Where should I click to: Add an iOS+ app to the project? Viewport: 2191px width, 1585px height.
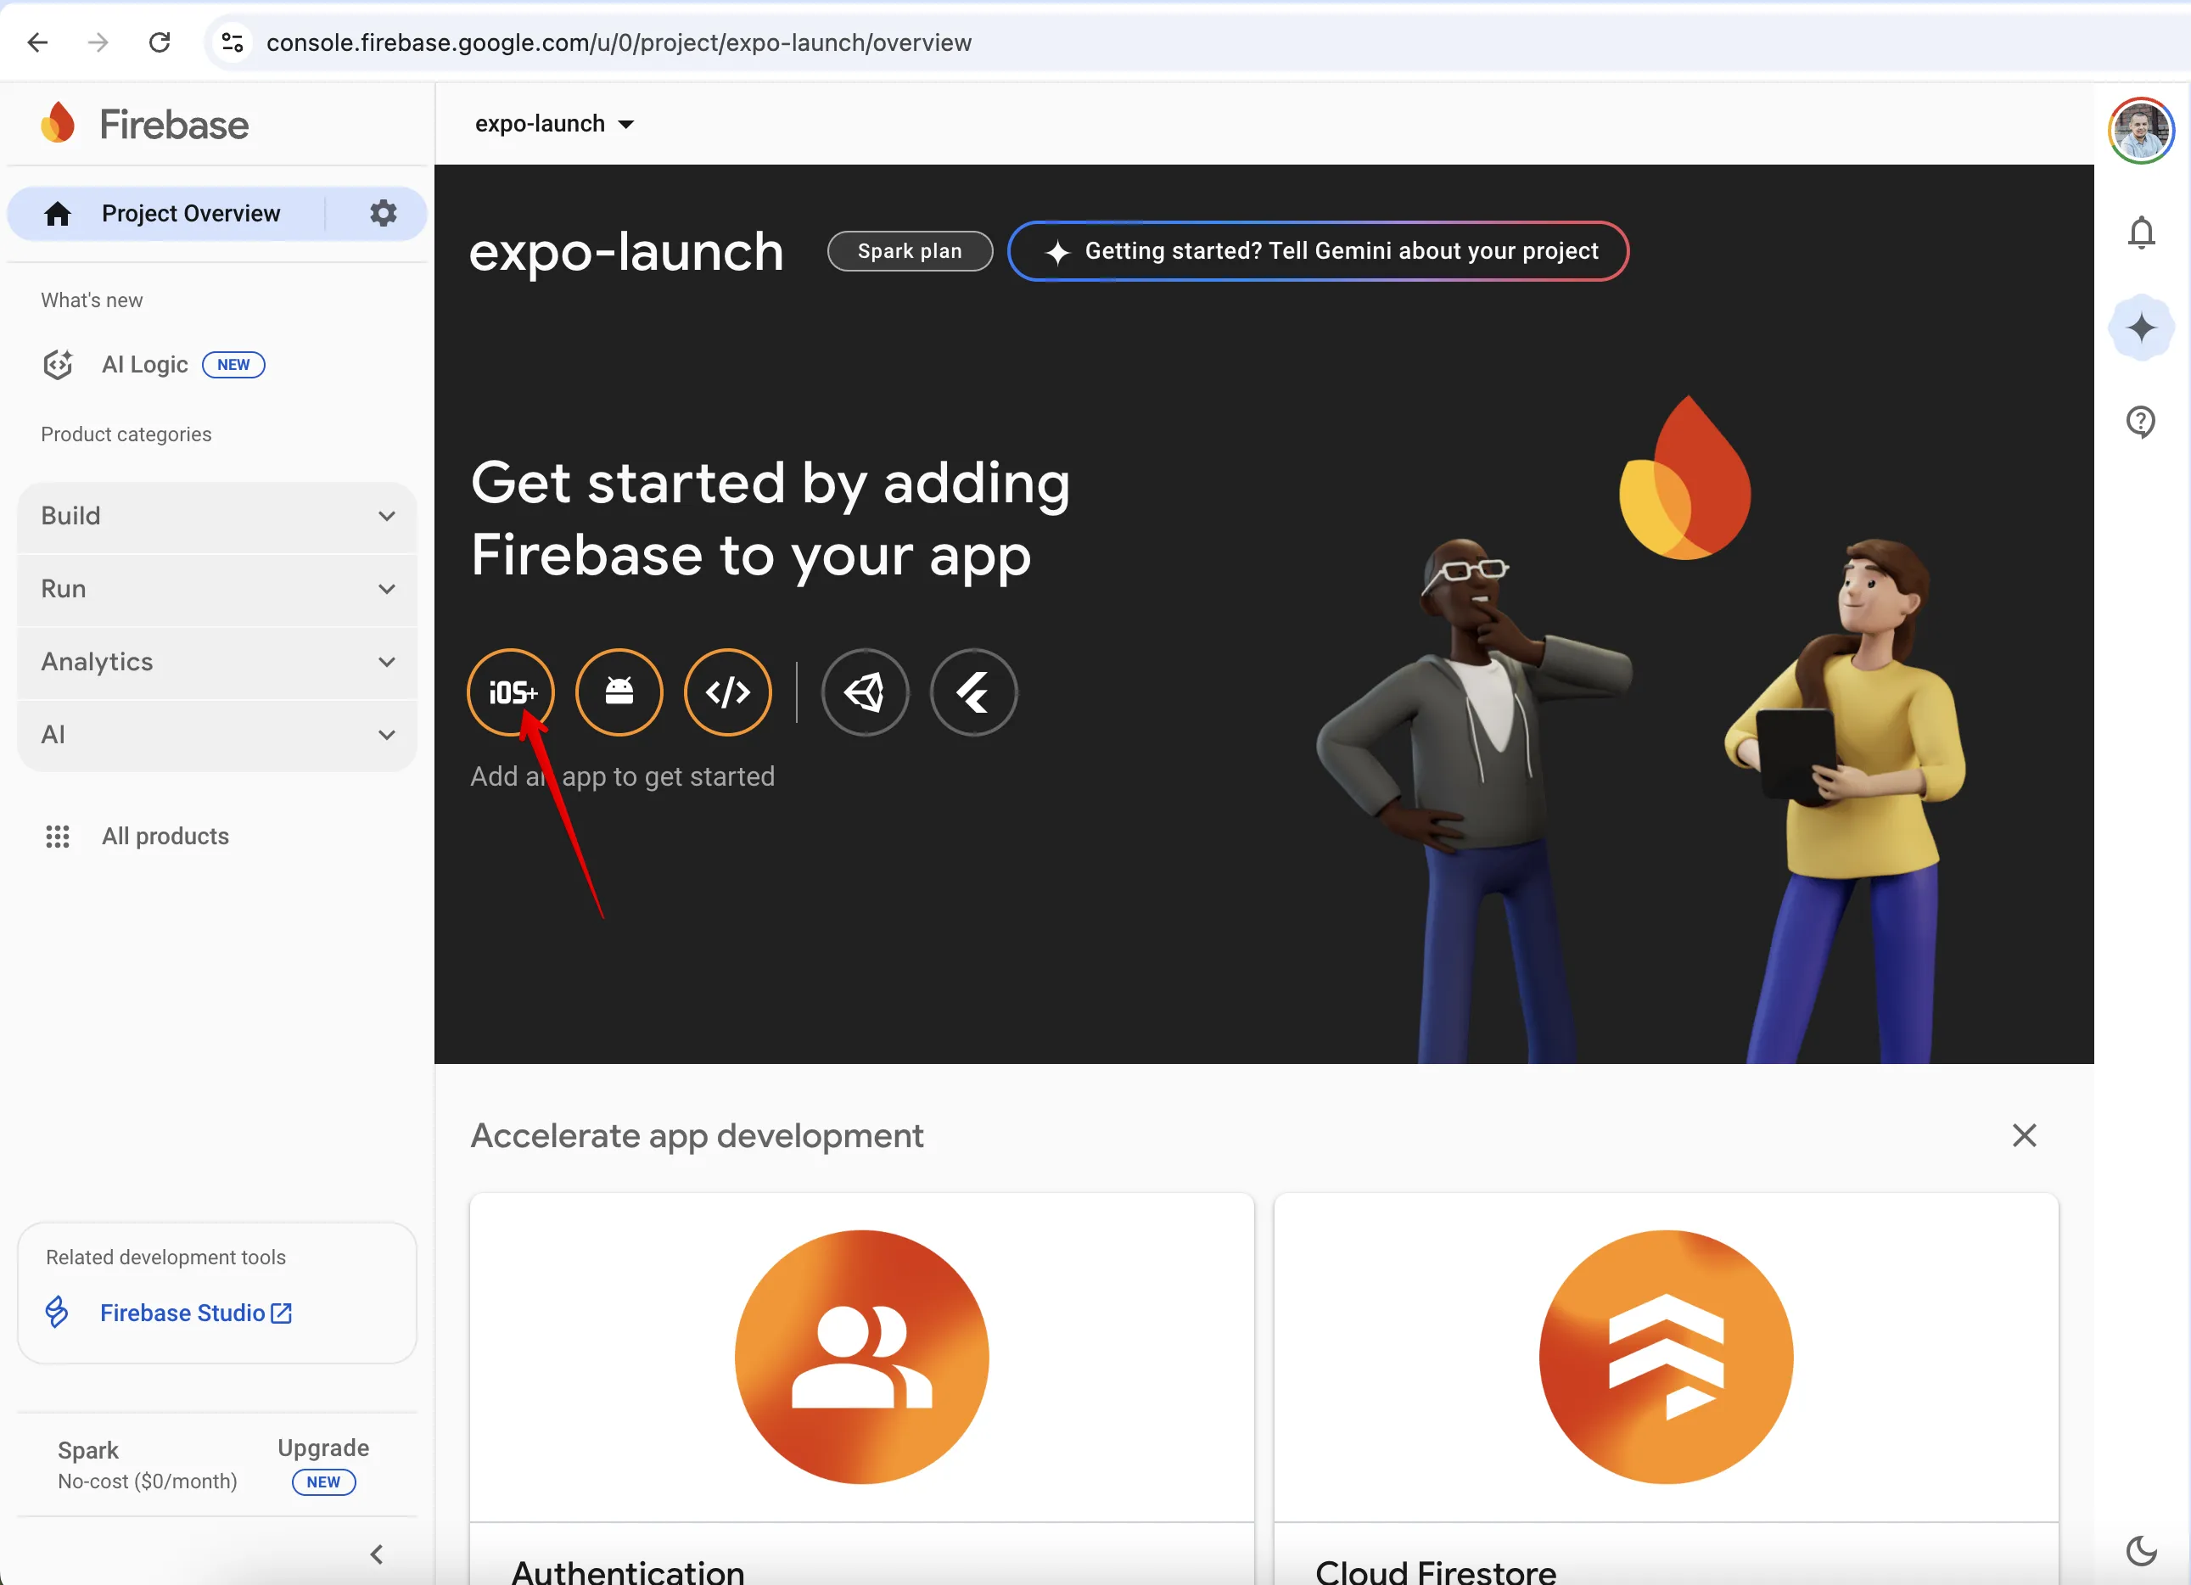(510, 692)
